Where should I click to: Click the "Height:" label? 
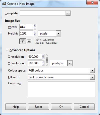coord(13,33)
